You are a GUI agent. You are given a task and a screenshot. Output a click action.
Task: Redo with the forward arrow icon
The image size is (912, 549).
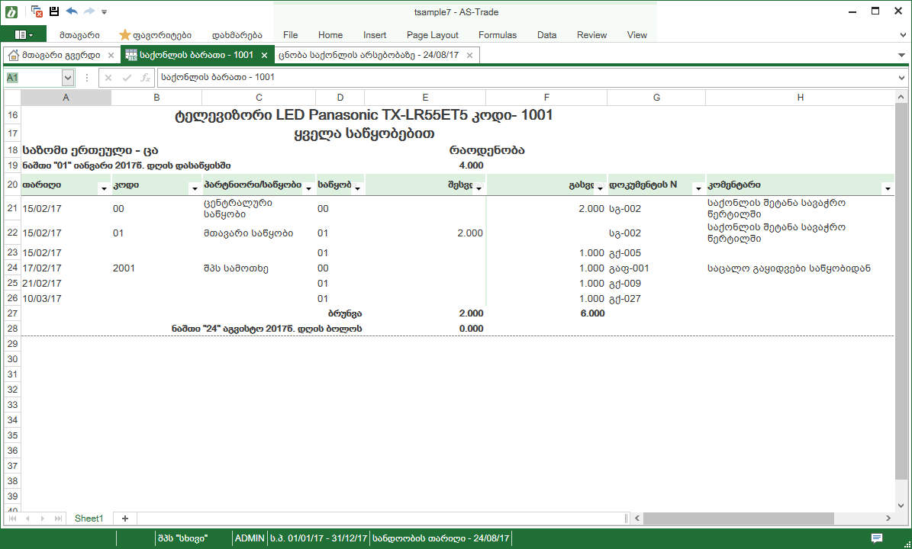coord(89,11)
